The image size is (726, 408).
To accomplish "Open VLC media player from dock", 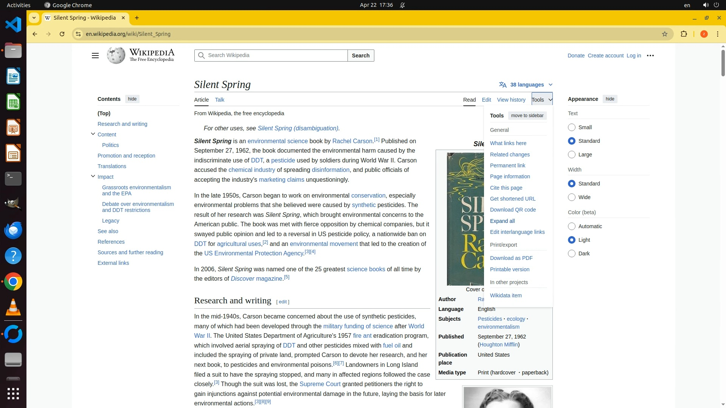I will (13, 307).
